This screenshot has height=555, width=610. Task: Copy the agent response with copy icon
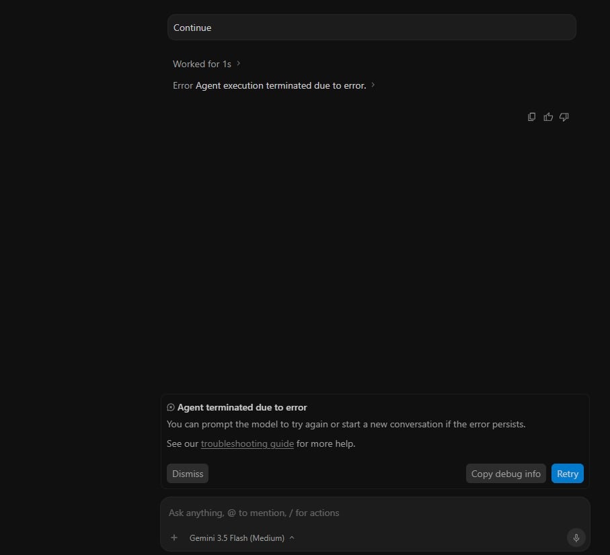[531, 117]
